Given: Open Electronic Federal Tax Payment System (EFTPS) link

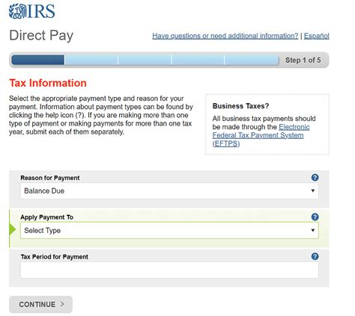Looking at the screenshot, I should pos(261,135).
